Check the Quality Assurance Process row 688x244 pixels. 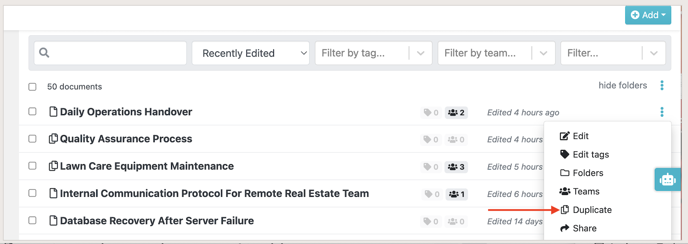pyautogui.click(x=32, y=139)
